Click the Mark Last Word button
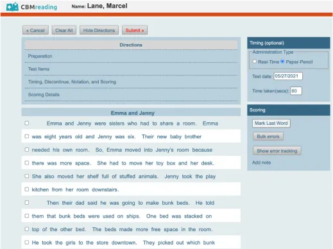This screenshot has height=249, width=333. pos(271,124)
